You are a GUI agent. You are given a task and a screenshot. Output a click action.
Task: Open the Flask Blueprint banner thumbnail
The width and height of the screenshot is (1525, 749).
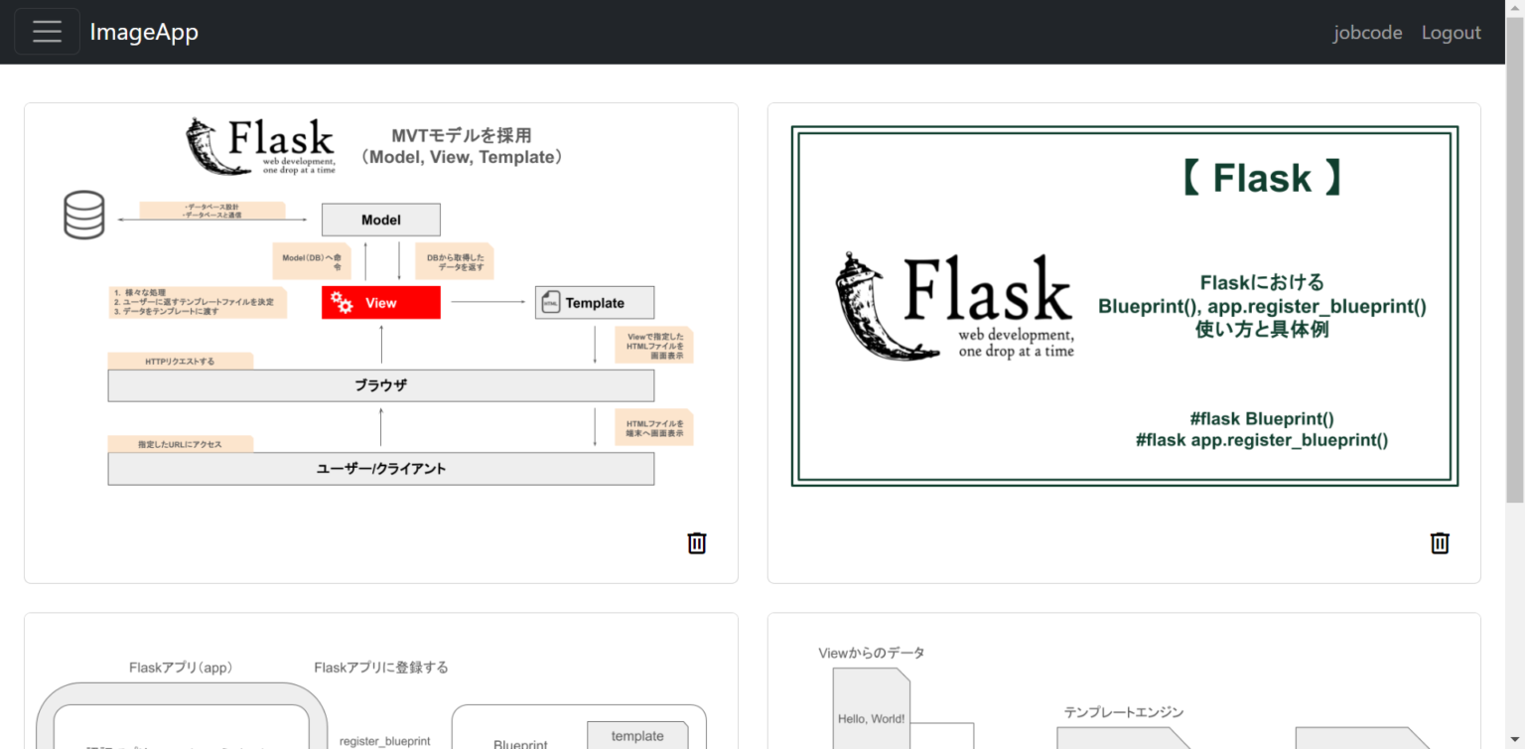coord(1124,308)
